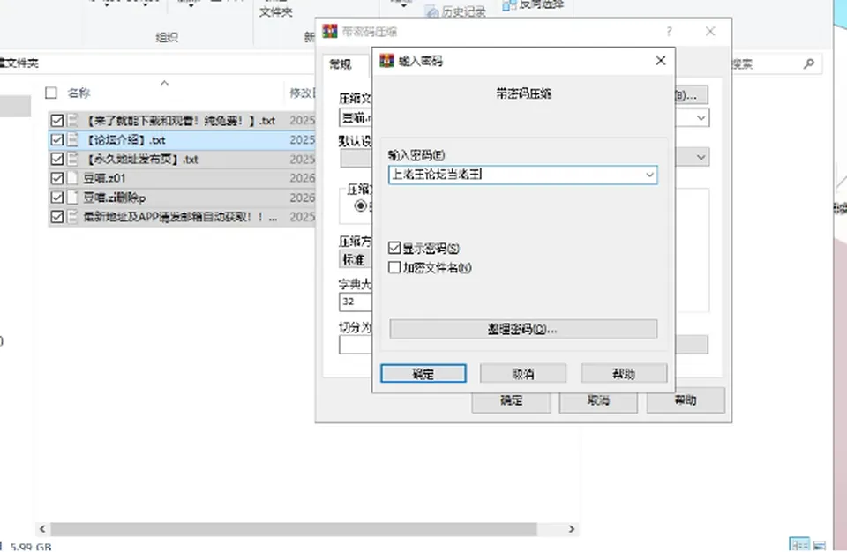The width and height of the screenshot is (847, 552).
Task: Click 帮助 in the 输入密码 dialog
Action: click(x=624, y=374)
